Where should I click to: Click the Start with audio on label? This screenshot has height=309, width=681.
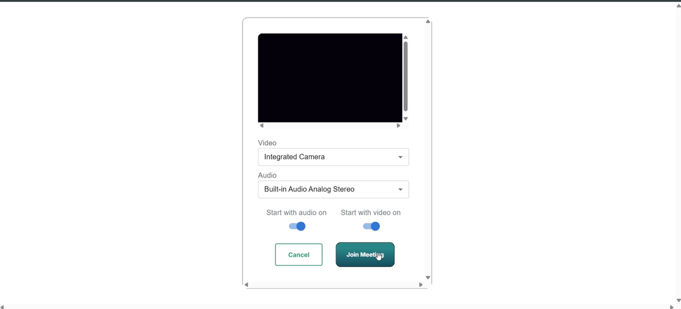pos(296,213)
